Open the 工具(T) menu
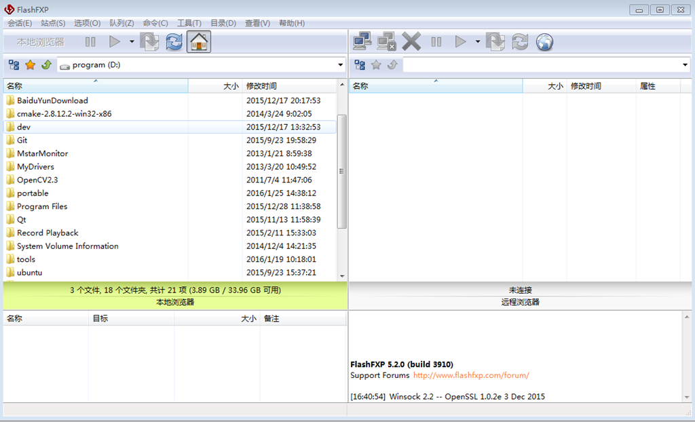The image size is (695, 422). point(189,23)
